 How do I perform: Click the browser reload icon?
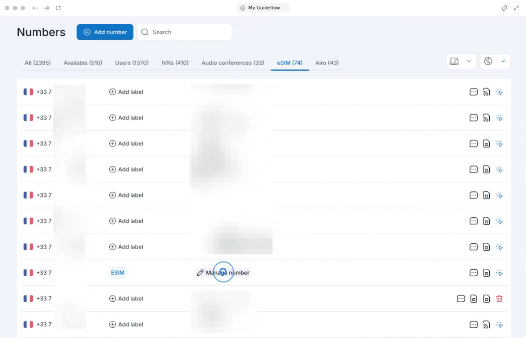[58, 8]
